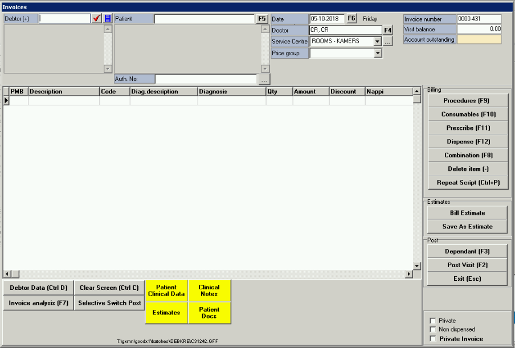Open the F6 date picker button
This screenshot has width=515, height=348.
coord(351,18)
